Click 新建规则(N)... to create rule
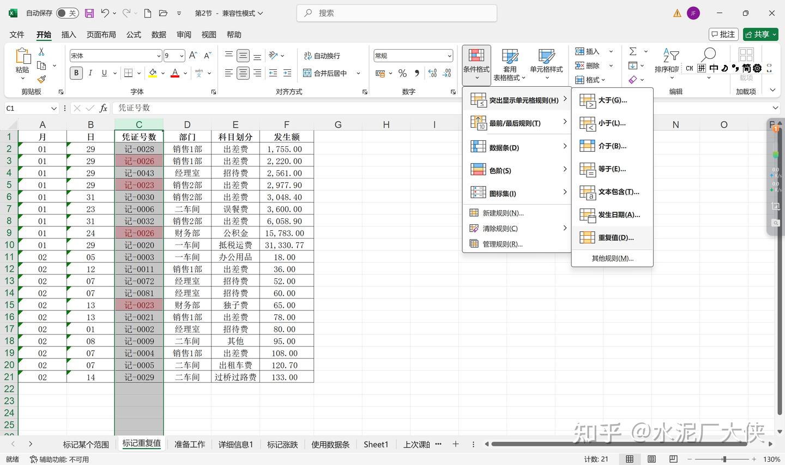Image resolution: width=785 pixels, height=465 pixels. click(516, 213)
